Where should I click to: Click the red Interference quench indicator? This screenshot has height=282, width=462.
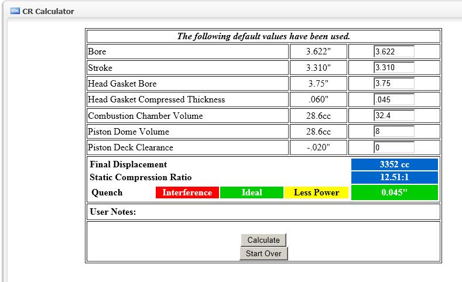[x=187, y=192]
